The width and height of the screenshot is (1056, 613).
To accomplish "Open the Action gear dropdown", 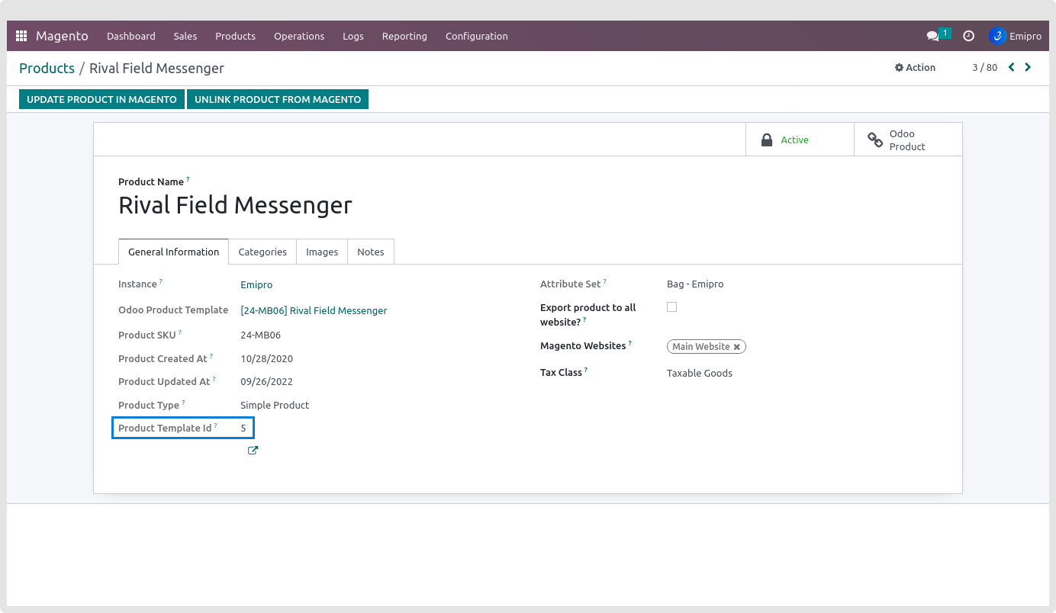I will (915, 67).
